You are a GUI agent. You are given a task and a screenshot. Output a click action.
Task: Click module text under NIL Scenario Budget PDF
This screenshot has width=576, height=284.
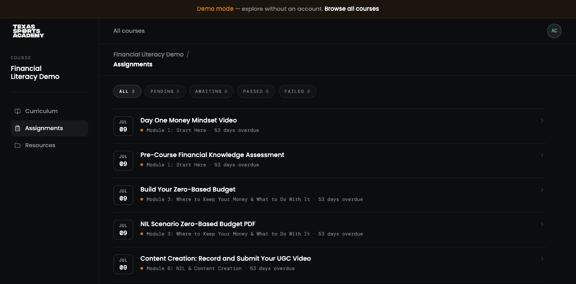[228, 234]
